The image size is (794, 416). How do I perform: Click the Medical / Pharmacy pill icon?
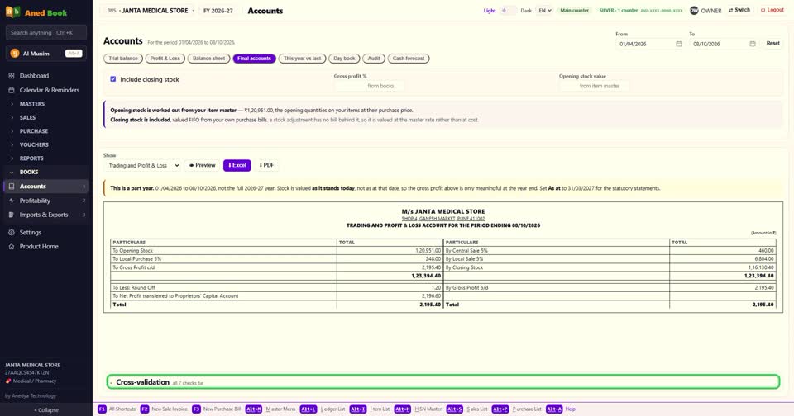coord(8,381)
